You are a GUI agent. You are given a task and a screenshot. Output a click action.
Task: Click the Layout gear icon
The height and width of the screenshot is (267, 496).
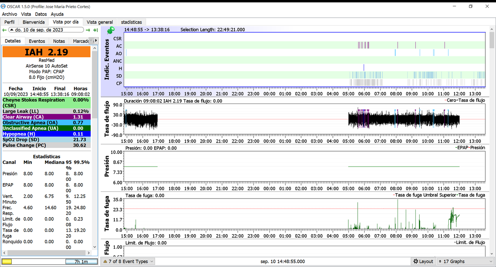[x=416, y=262]
